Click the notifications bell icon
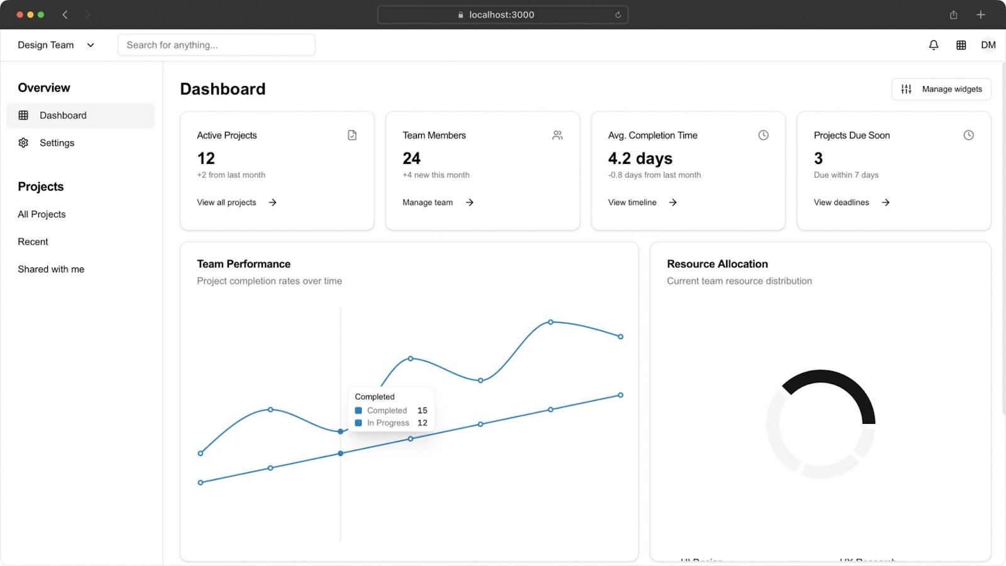The width and height of the screenshot is (1006, 566). coord(934,45)
